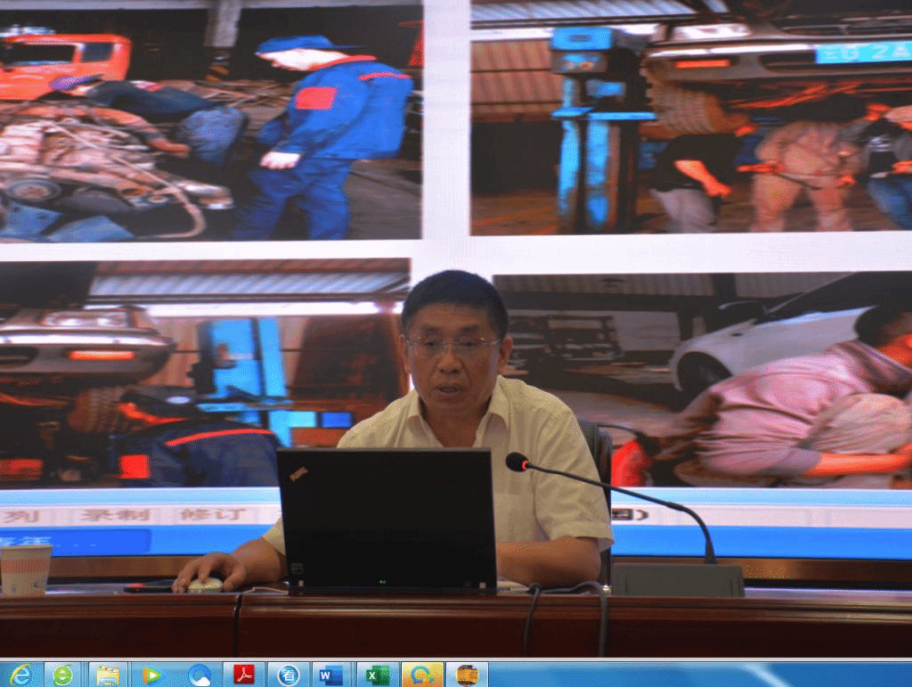Click the empty area of the taskbar
The height and width of the screenshot is (687, 912).
click(x=695, y=675)
